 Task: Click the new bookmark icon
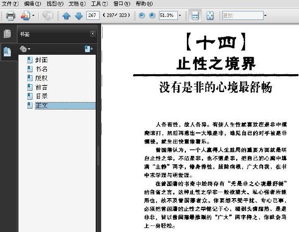pyautogui.click(x=89, y=49)
